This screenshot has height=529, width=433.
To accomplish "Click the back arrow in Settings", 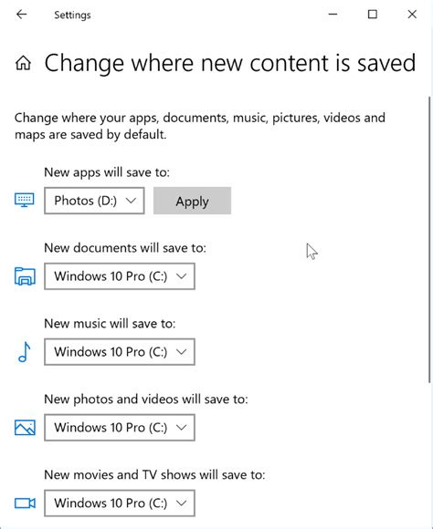I will 22,15.
